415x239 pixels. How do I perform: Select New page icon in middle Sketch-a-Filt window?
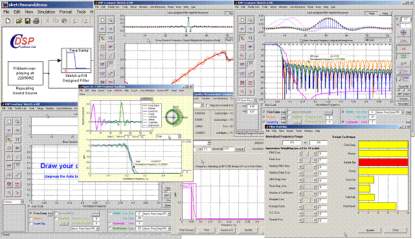pos(103,20)
